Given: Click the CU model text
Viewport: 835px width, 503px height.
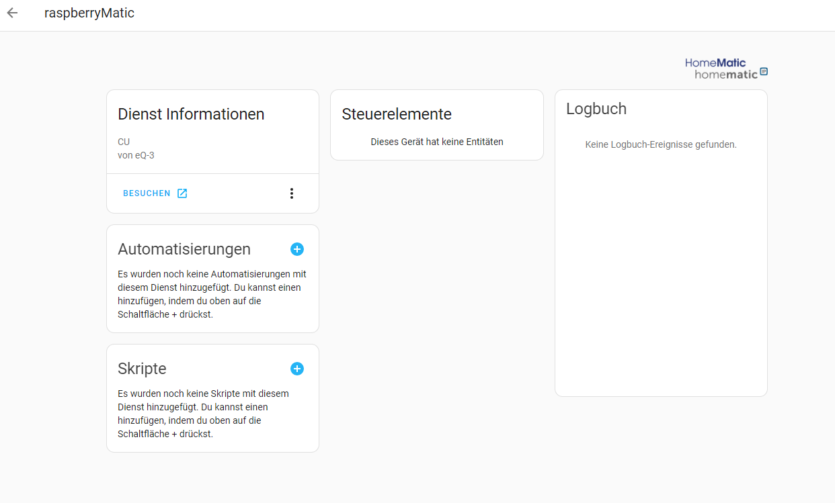Looking at the screenshot, I should tap(124, 142).
